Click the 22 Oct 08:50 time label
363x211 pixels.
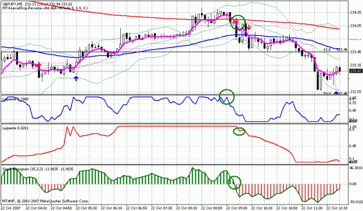pyautogui.click(x=212, y=208)
